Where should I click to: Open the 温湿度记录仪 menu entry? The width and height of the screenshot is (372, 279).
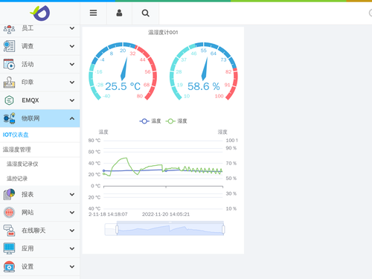tap(40, 164)
